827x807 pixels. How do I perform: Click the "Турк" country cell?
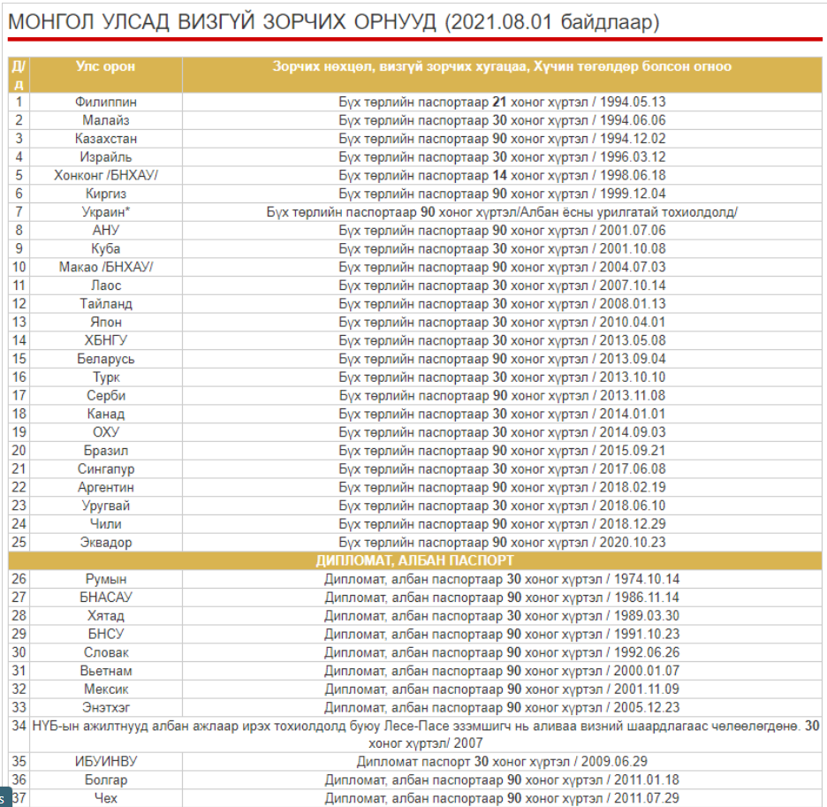pos(105,377)
